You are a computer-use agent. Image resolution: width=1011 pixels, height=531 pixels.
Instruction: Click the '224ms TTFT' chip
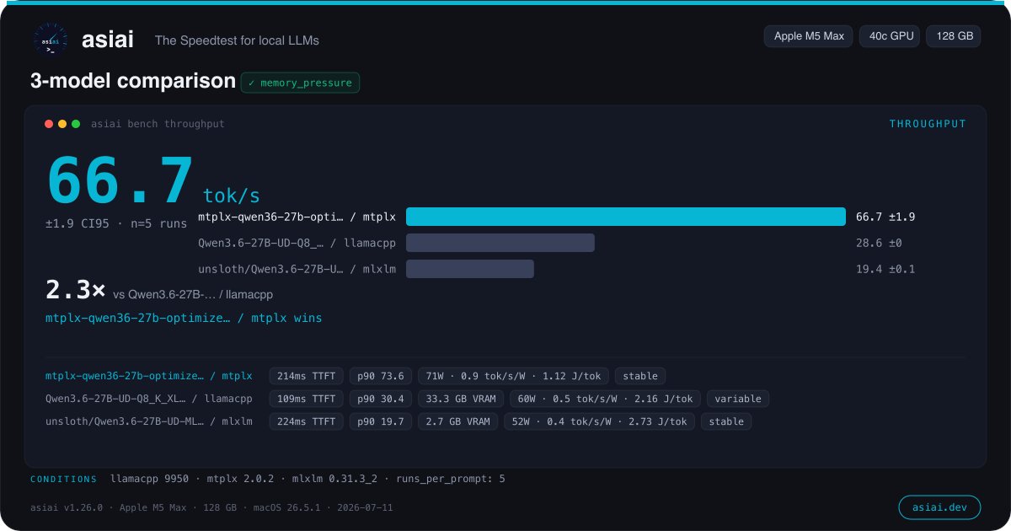pos(307,421)
